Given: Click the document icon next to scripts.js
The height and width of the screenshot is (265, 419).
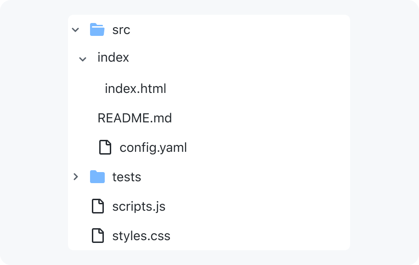Looking at the screenshot, I should pos(98,206).
